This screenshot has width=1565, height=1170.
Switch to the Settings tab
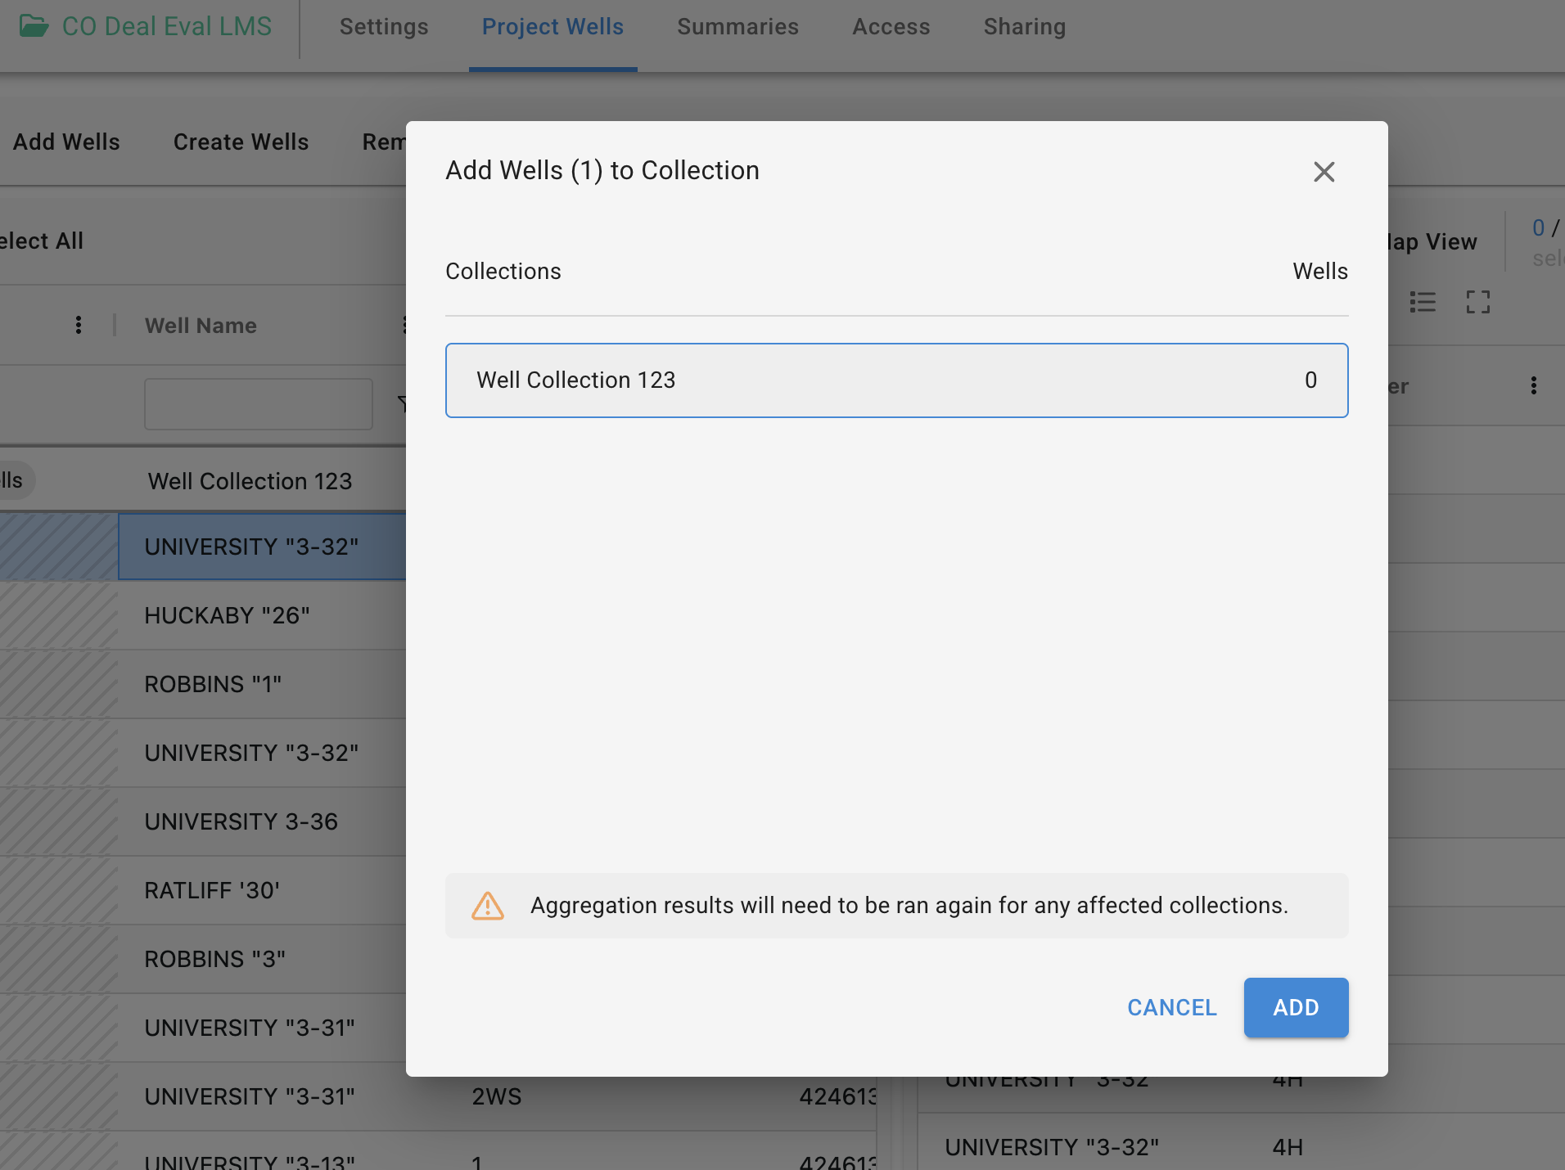pos(384,27)
